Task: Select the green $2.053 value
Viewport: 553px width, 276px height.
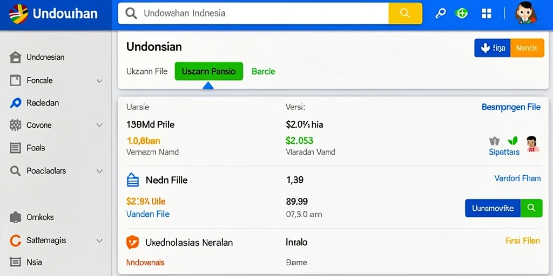Action: pyautogui.click(x=299, y=141)
